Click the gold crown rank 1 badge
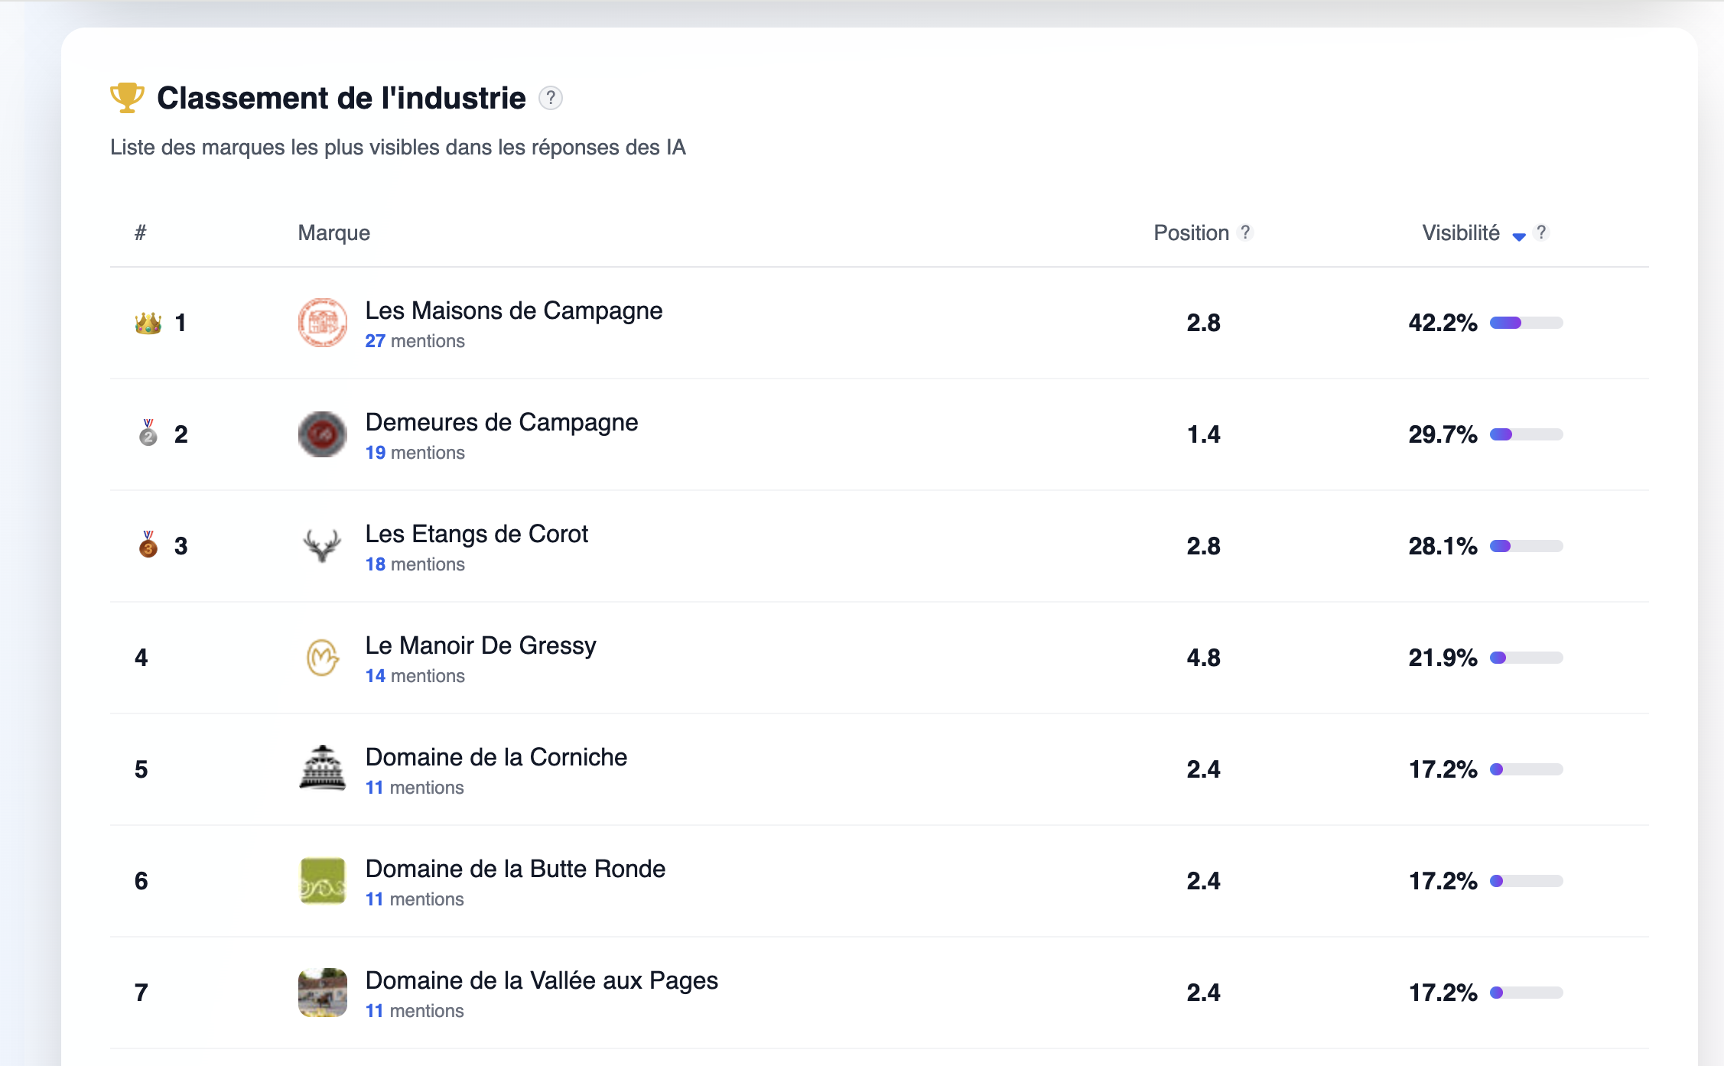Image resolution: width=1724 pixels, height=1066 pixels. 148,323
